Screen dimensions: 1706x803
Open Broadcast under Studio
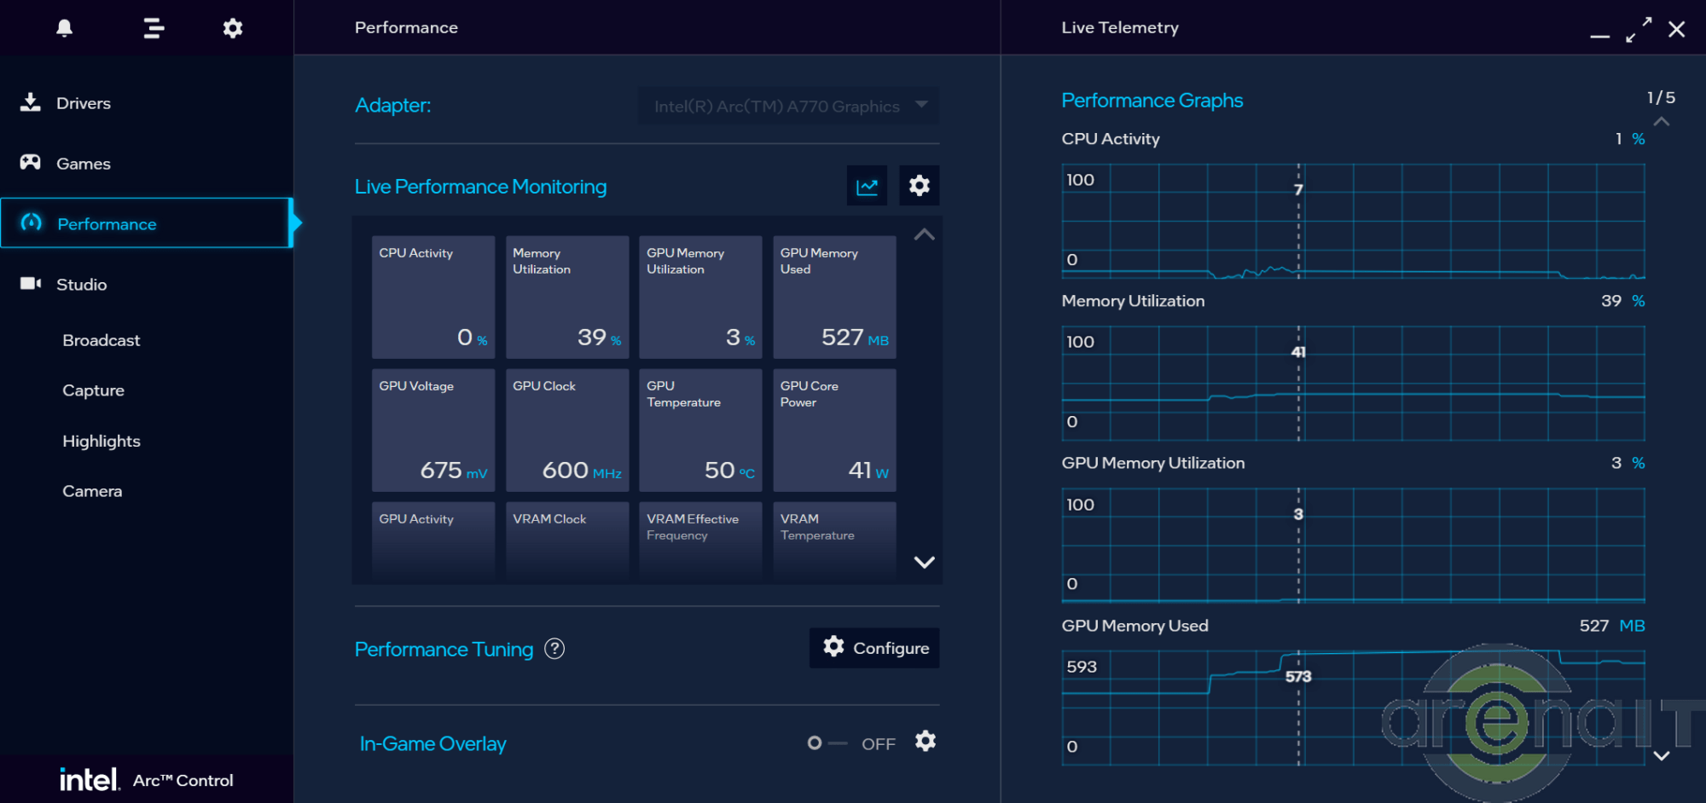[x=102, y=340]
